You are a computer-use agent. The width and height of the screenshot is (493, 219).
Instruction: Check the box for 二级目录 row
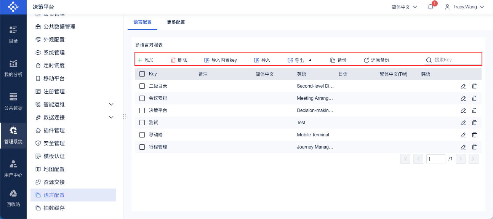(142, 86)
